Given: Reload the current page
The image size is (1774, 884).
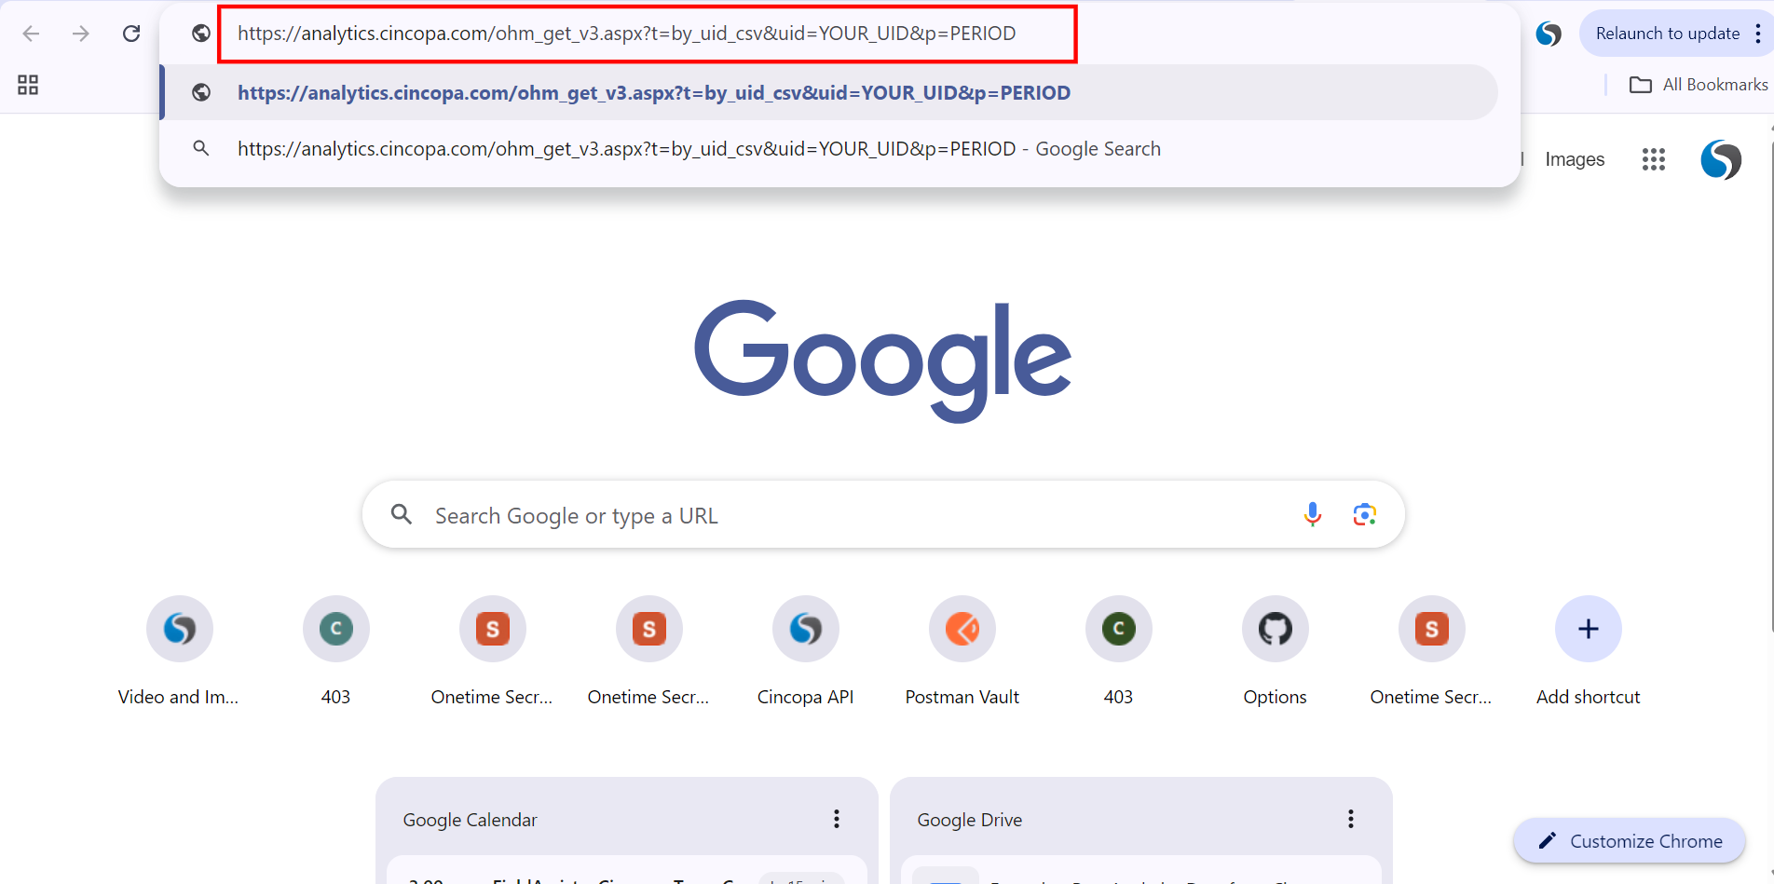Looking at the screenshot, I should (131, 34).
